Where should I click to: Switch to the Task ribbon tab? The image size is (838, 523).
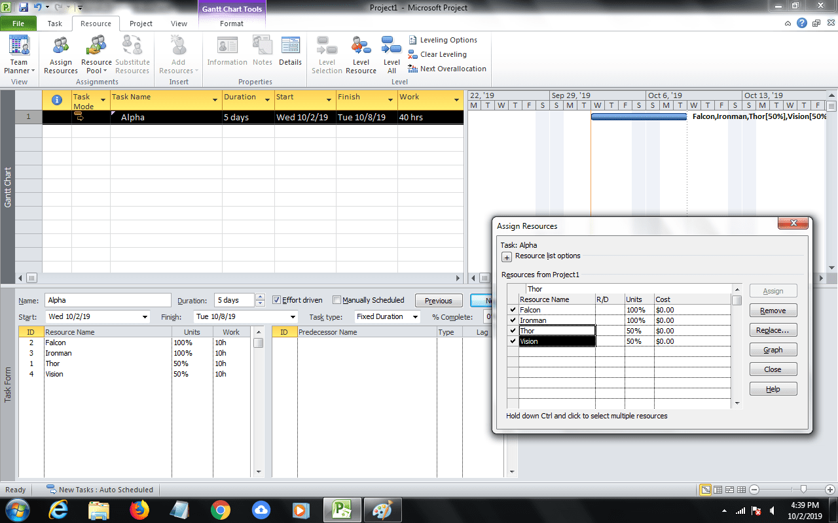point(55,24)
